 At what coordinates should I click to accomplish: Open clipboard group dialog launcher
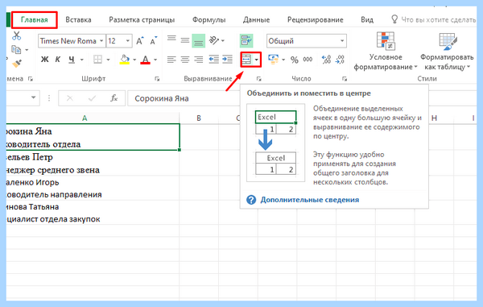[31, 79]
